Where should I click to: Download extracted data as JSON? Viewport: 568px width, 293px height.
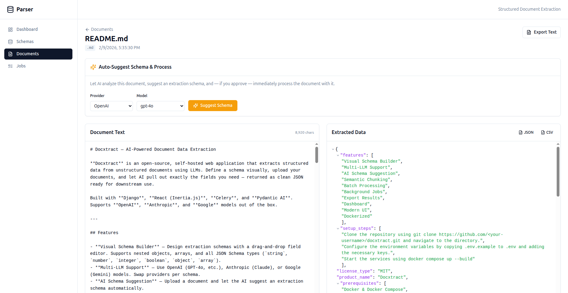[526, 132]
